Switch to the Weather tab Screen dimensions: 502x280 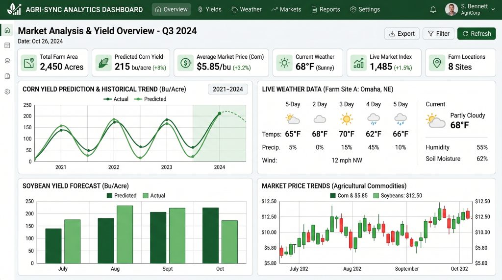coord(246,9)
